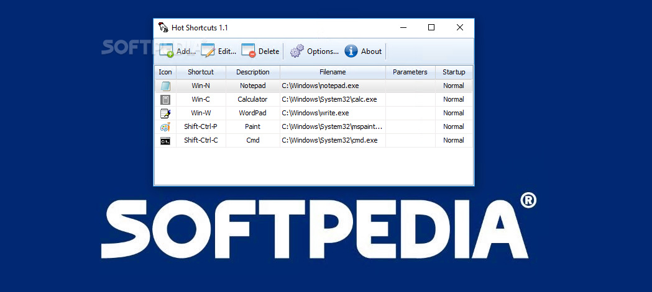Close the Hot Shortcuts window
652x292 pixels.
[x=459, y=28]
